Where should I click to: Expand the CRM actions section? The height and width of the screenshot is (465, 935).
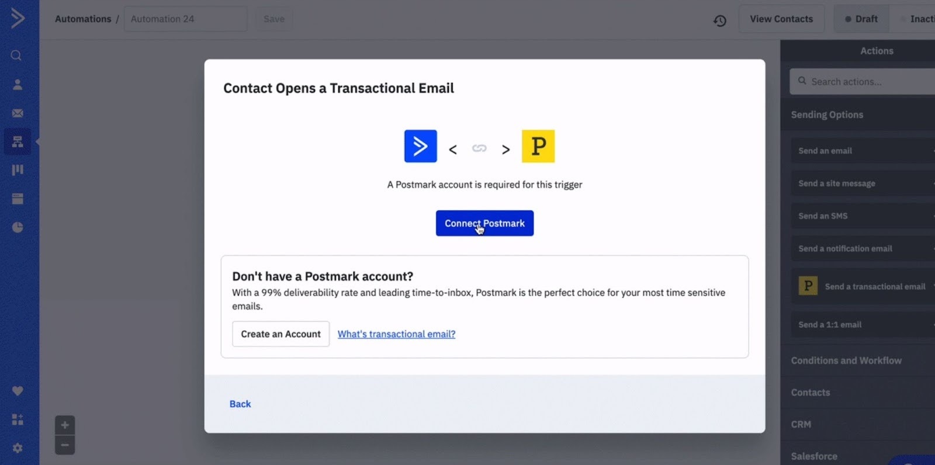tap(801, 425)
